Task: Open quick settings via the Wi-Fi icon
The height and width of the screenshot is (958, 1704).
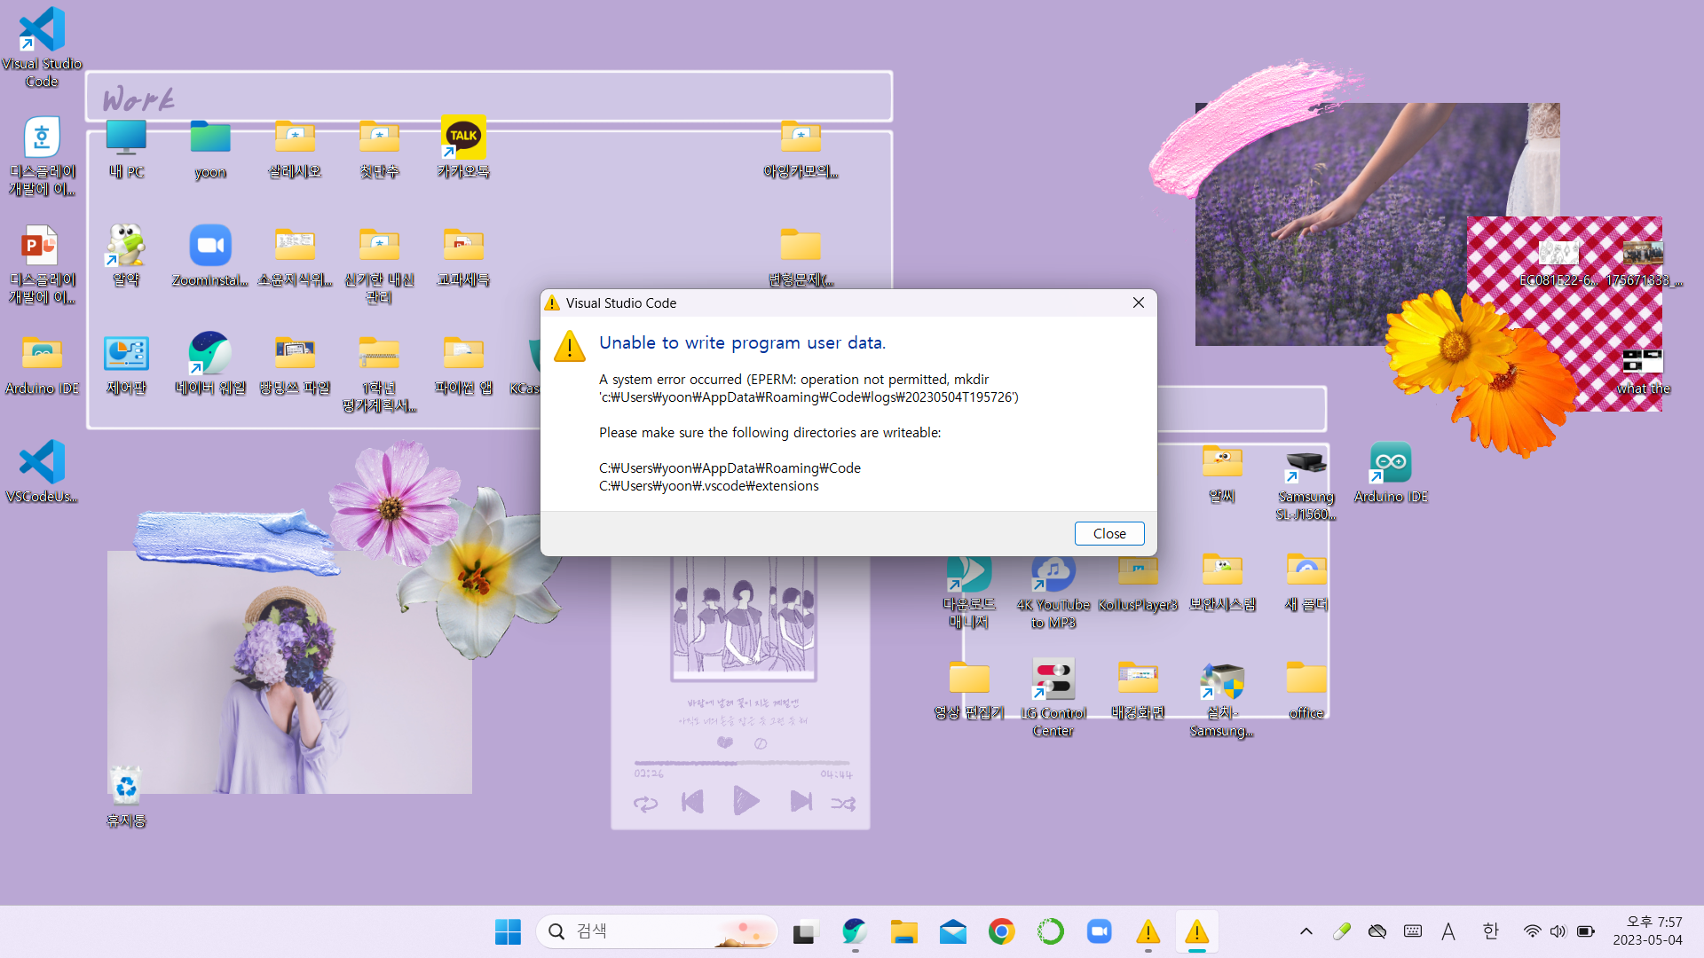Action: [1533, 931]
